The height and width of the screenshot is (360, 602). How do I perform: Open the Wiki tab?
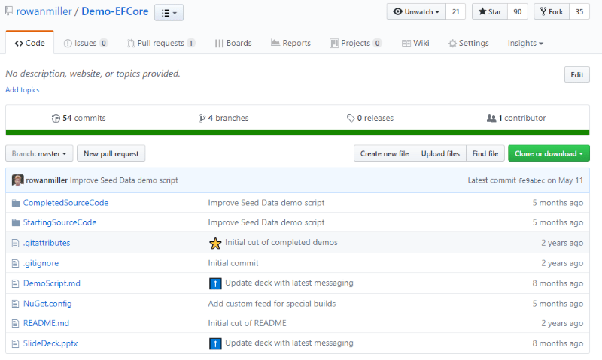tap(415, 44)
